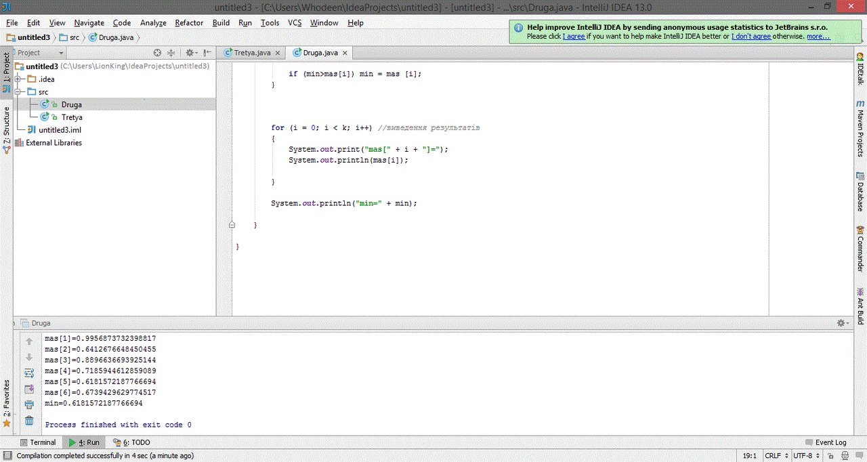Collapse the src folder node
The width and height of the screenshot is (867, 462).
pyautogui.click(x=18, y=92)
